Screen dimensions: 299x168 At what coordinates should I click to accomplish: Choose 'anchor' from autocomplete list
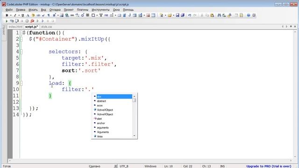(101, 123)
